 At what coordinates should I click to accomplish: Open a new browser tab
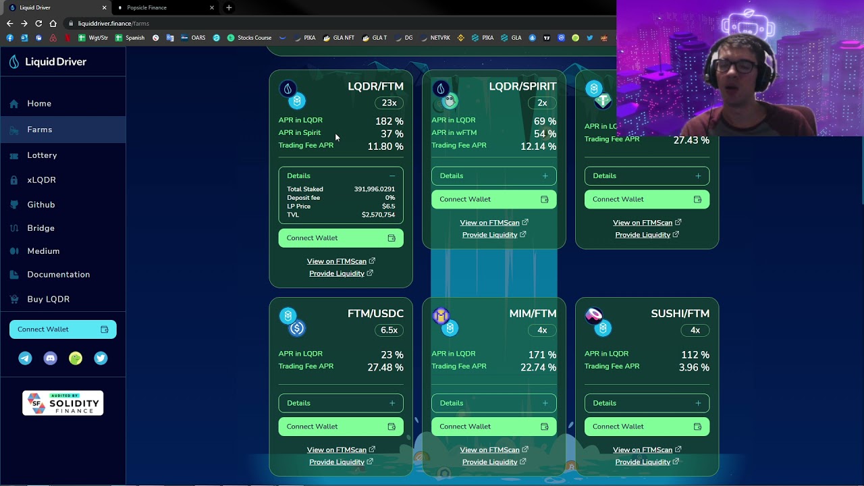(229, 7)
